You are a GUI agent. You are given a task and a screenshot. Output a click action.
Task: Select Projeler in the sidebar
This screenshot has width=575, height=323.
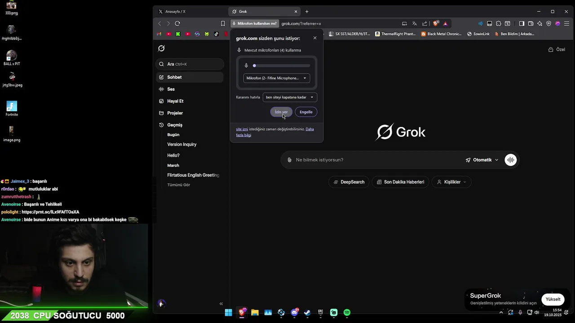[190, 113]
